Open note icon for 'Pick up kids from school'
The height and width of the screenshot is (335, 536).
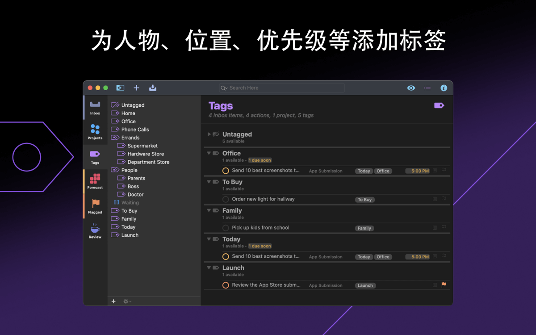click(x=435, y=228)
